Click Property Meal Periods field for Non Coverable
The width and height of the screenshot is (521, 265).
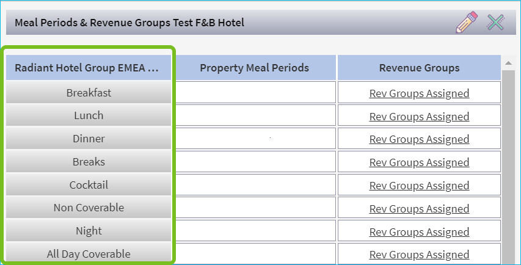point(254,208)
